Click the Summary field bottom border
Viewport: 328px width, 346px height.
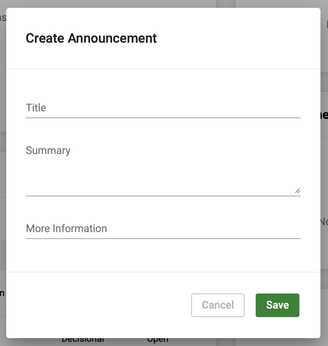coord(163,196)
